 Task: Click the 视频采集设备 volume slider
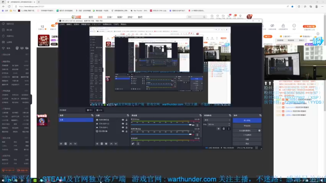click(161, 135)
